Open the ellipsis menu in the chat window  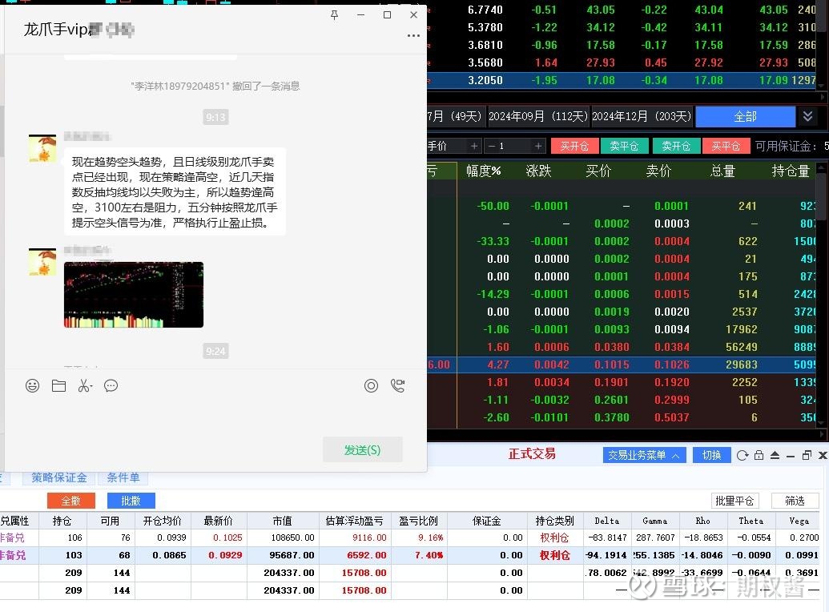click(x=413, y=35)
